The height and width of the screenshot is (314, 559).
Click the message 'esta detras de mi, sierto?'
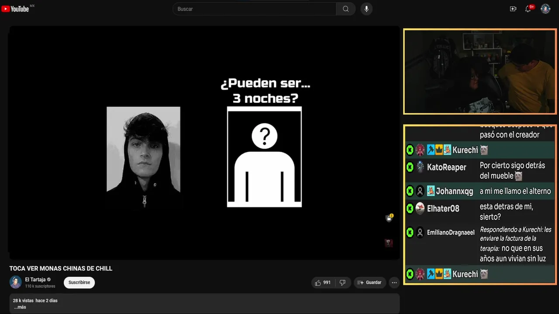507,212
